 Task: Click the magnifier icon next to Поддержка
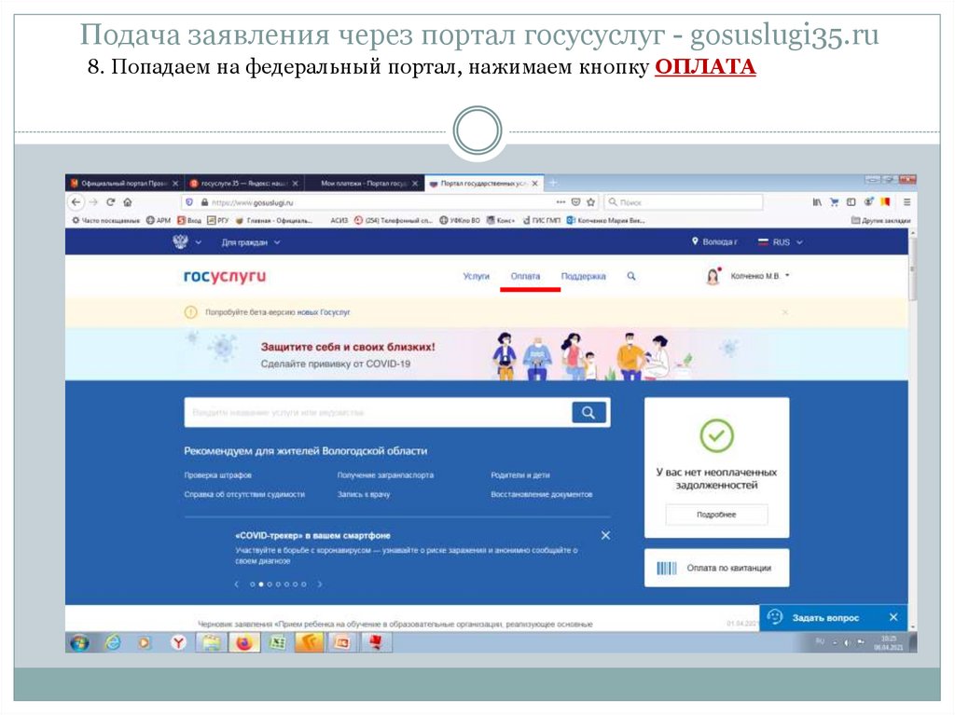pos(631,276)
